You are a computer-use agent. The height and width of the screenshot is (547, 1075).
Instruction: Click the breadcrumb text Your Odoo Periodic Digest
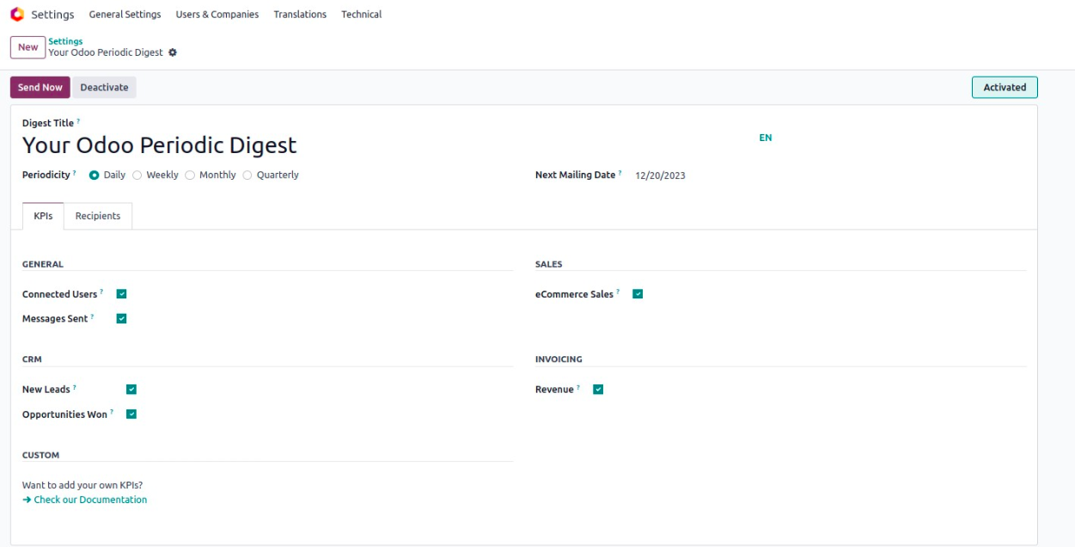[x=106, y=52]
